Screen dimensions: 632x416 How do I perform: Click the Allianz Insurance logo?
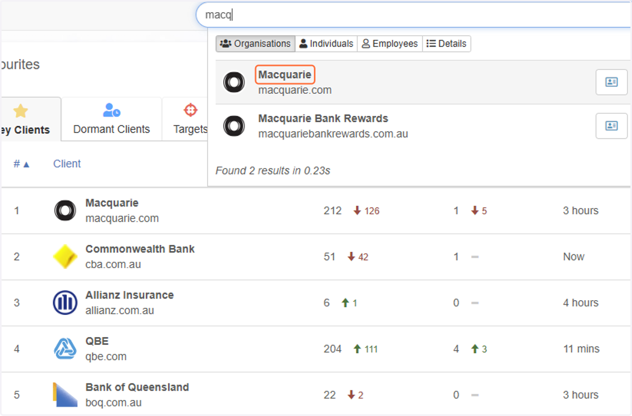coord(65,303)
